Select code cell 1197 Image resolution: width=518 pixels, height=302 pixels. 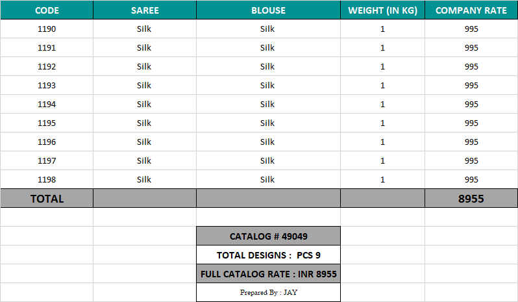pos(47,161)
